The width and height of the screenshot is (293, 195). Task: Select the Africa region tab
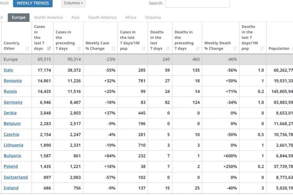click(x=131, y=18)
